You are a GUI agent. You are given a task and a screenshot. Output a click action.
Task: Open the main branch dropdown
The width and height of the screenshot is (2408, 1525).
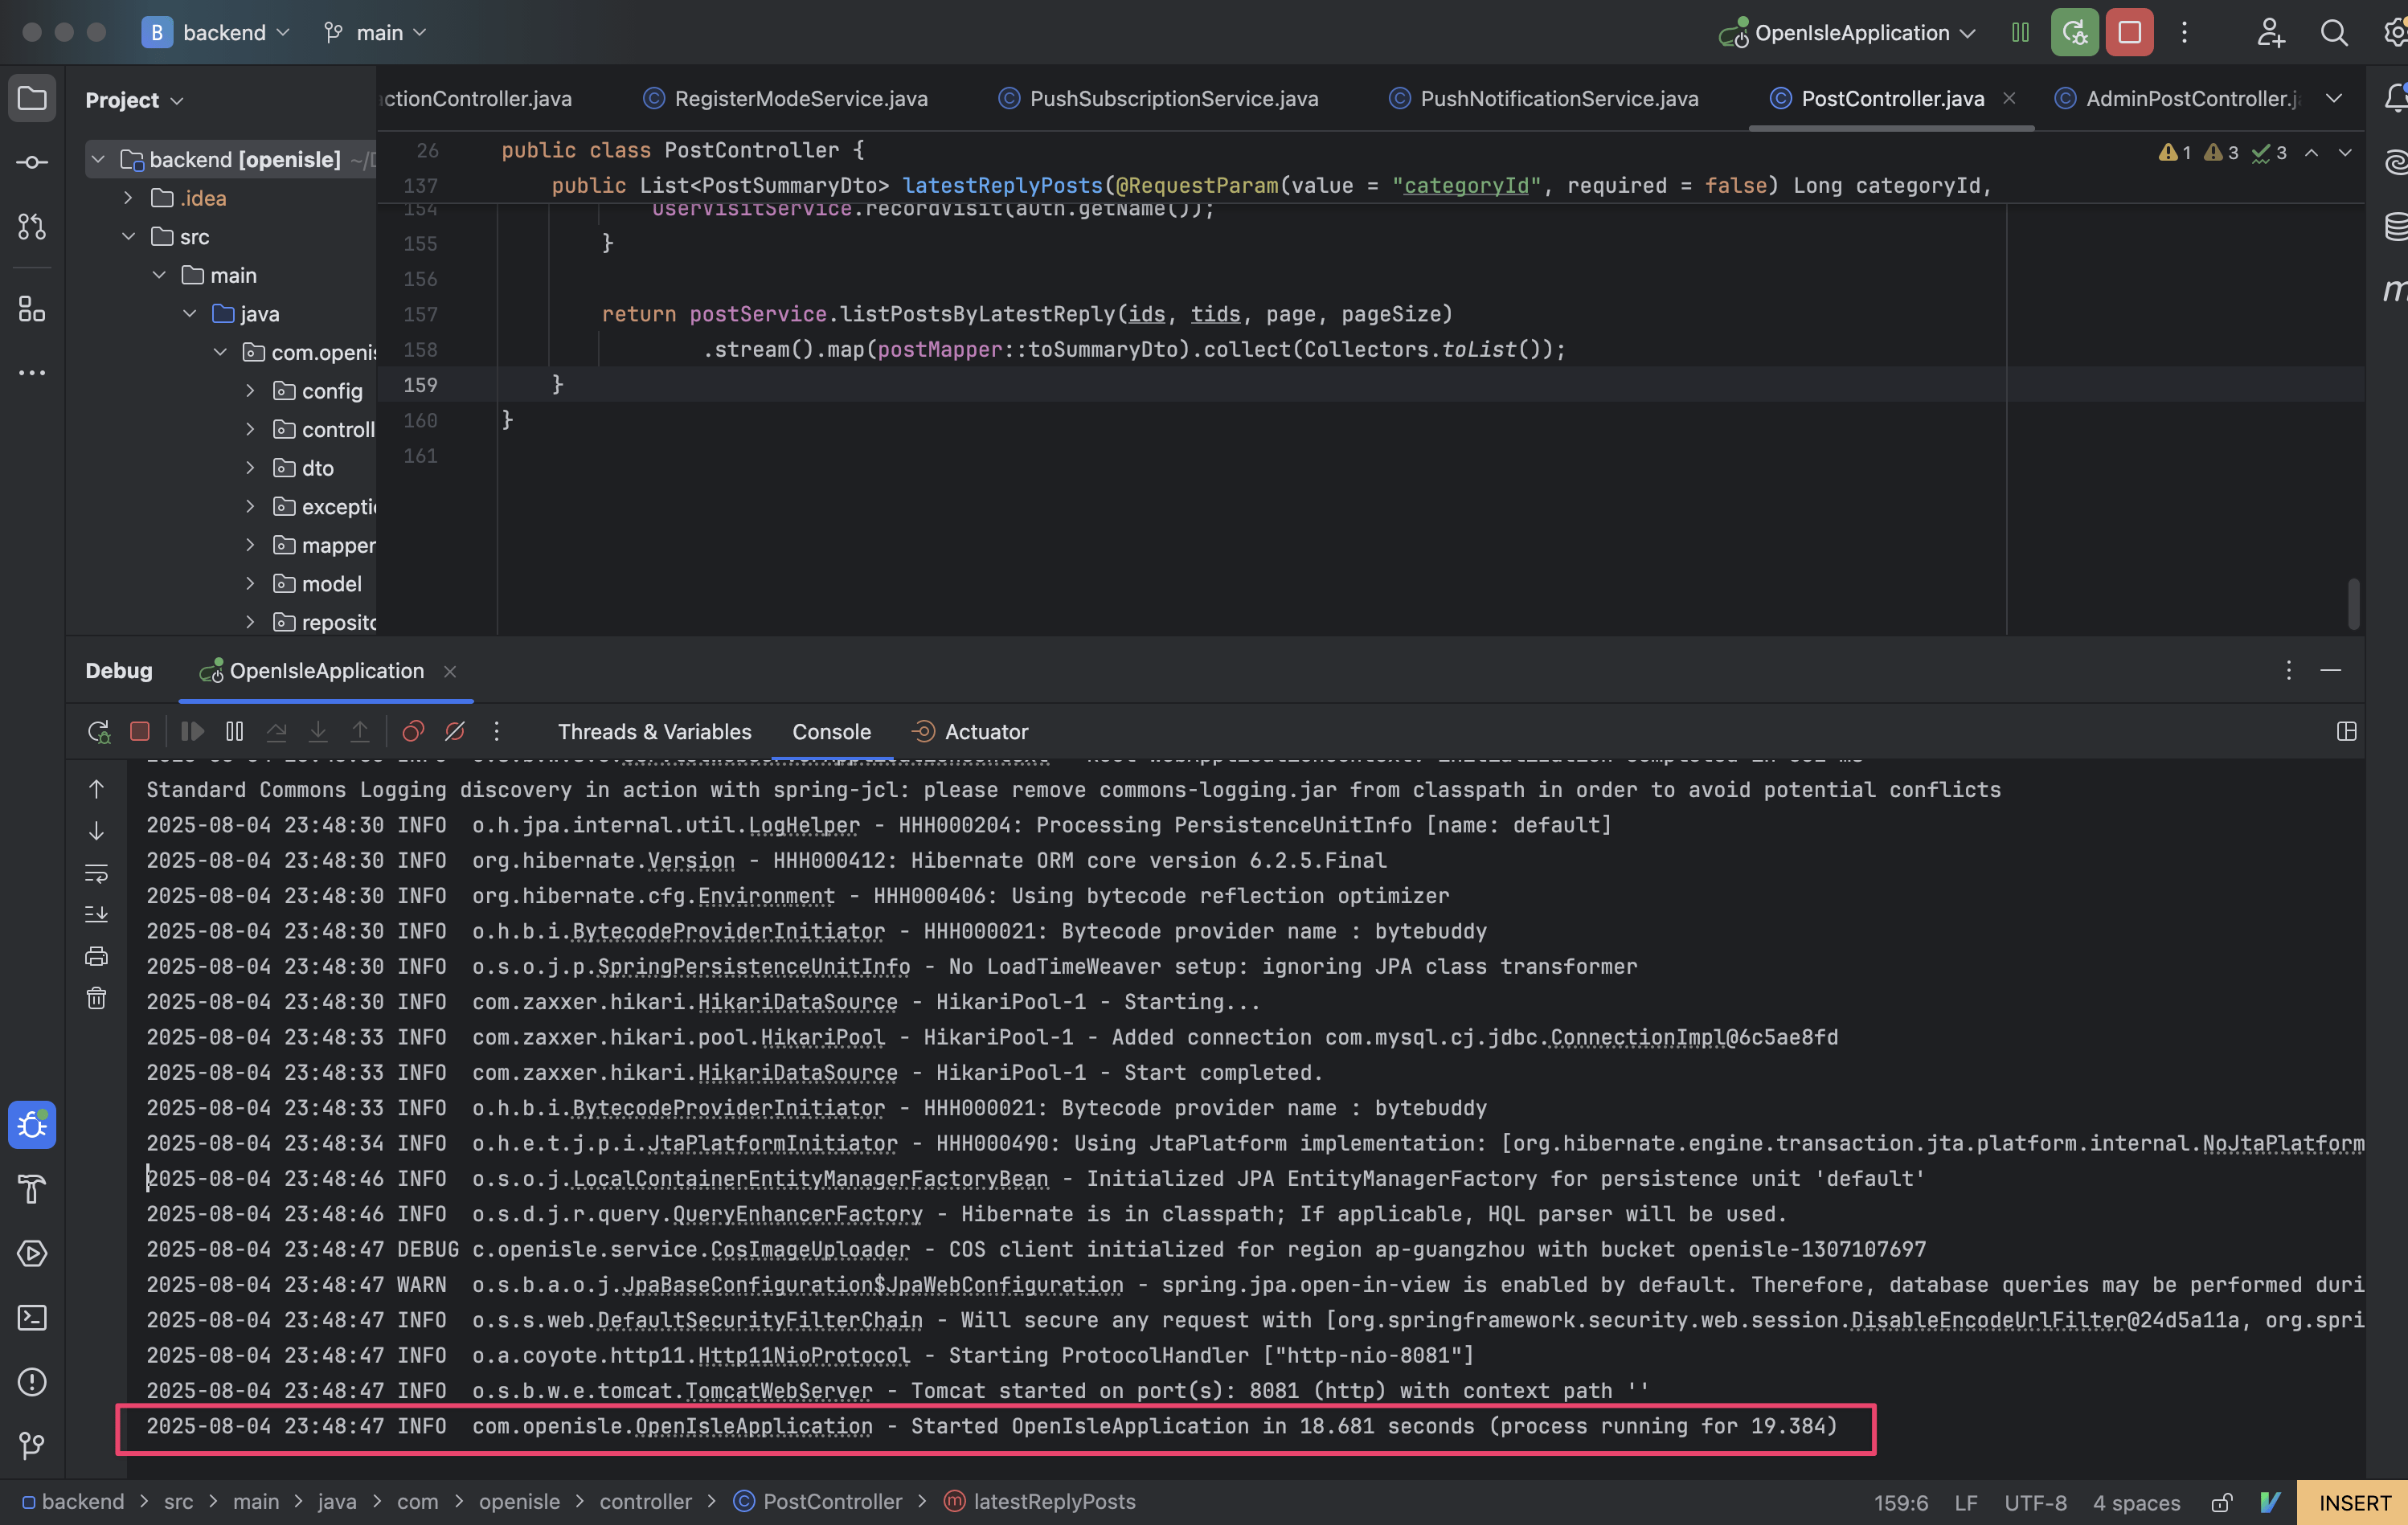tap(375, 33)
